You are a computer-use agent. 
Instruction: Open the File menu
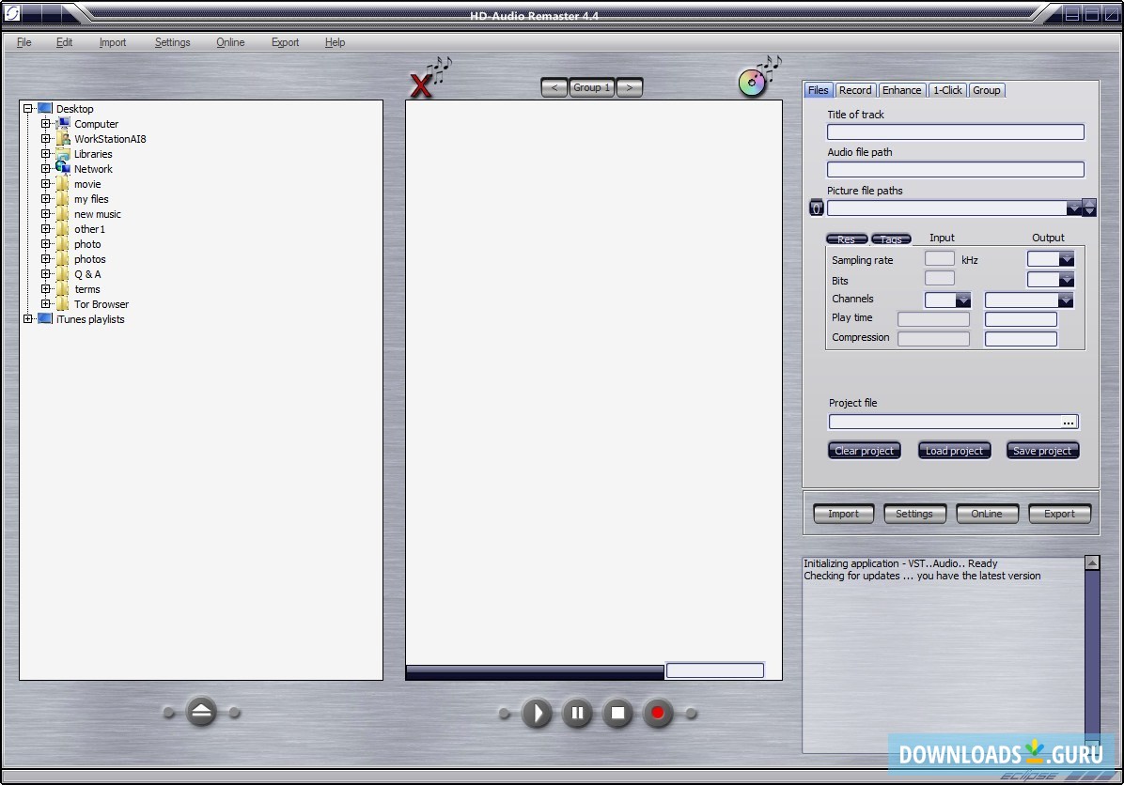coord(23,42)
